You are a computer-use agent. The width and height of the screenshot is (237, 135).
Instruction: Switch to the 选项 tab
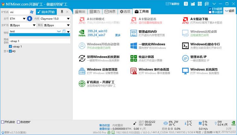click(x=125, y=11)
